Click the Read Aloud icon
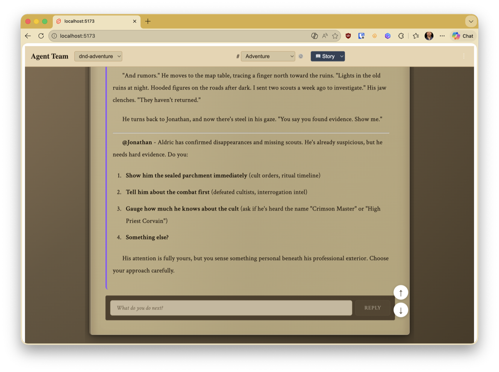This screenshot has height=372, width=499. click(325, 36)
